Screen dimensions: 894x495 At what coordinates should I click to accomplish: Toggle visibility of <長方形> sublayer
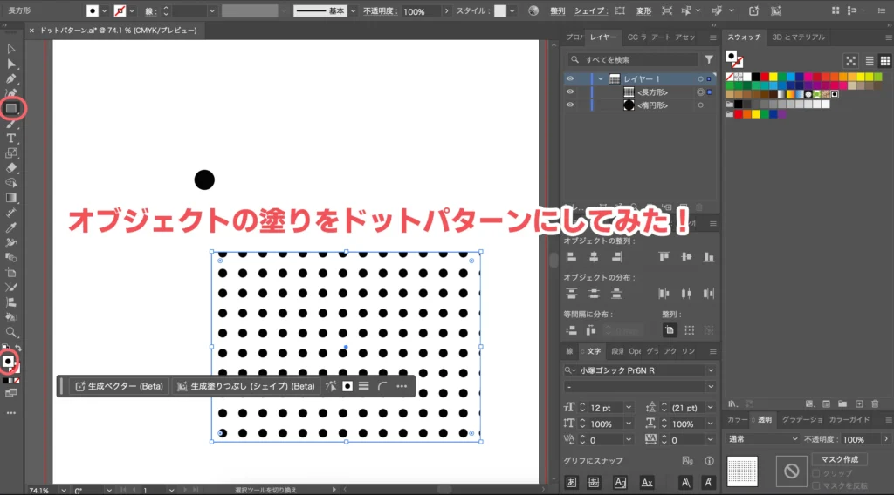(570, 92)
